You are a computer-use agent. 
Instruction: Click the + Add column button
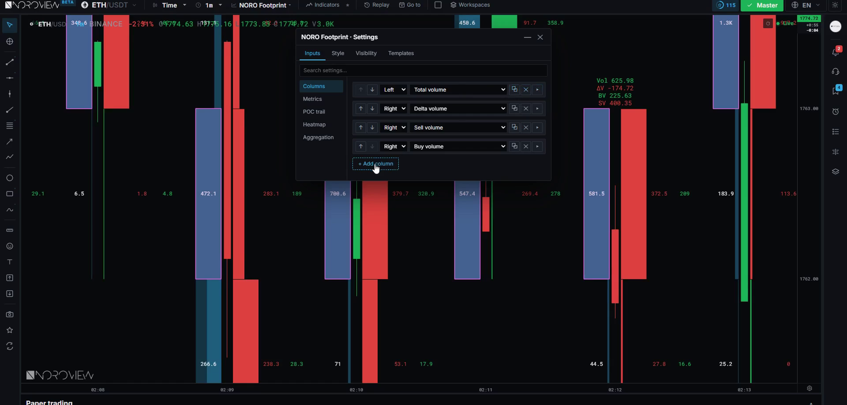[x=375, y=164]
